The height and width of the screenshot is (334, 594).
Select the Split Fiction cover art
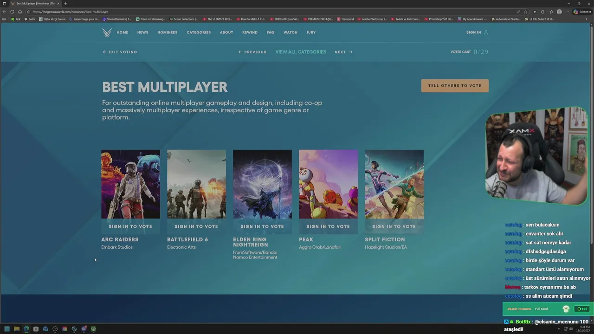(x=394, y=184)
